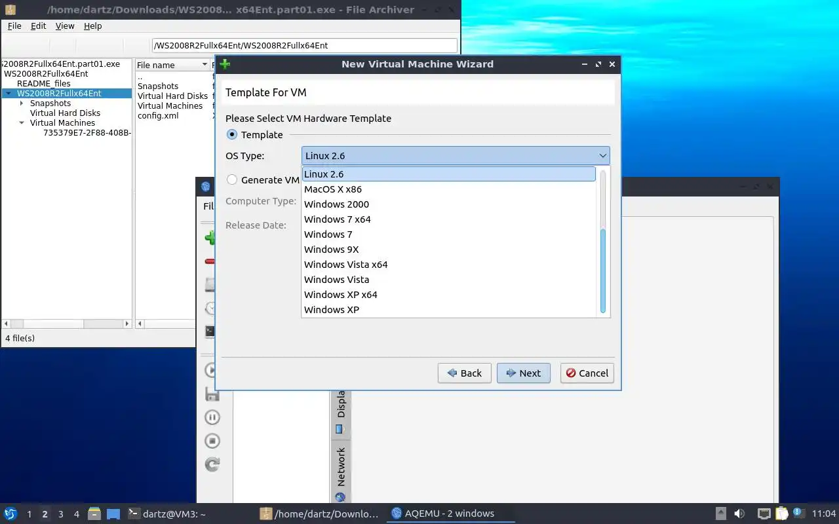Click the tree pane left scroll arrow
Image resolution: width=839 pixels, height=524 pixels.
click(x=7, y=324)
